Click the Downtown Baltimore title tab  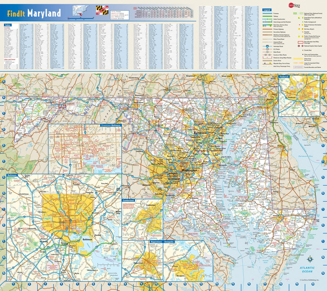pos(110,125)
